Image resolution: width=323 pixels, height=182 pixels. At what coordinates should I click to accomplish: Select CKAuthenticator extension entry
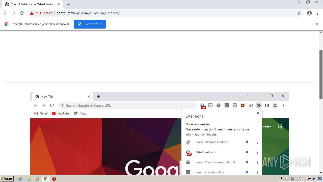[x=205, y=152]
